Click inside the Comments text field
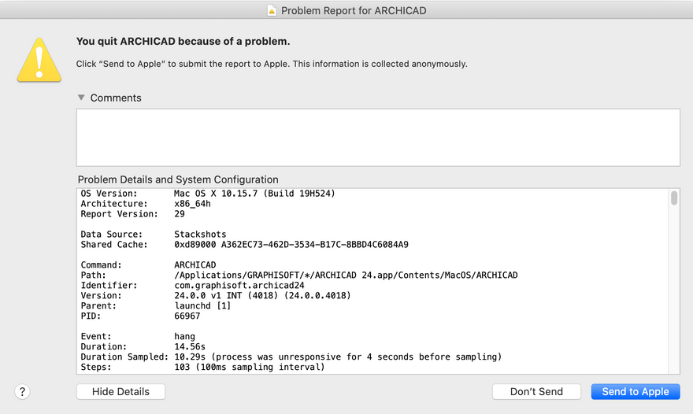The height and width of the screenshot is (414, 693). (378, 138)
